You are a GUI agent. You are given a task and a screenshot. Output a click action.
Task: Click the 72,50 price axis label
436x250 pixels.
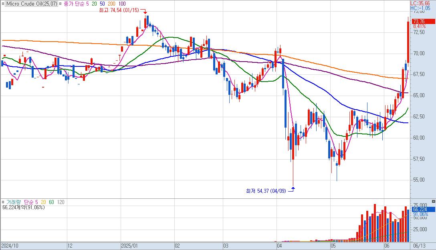419,32
